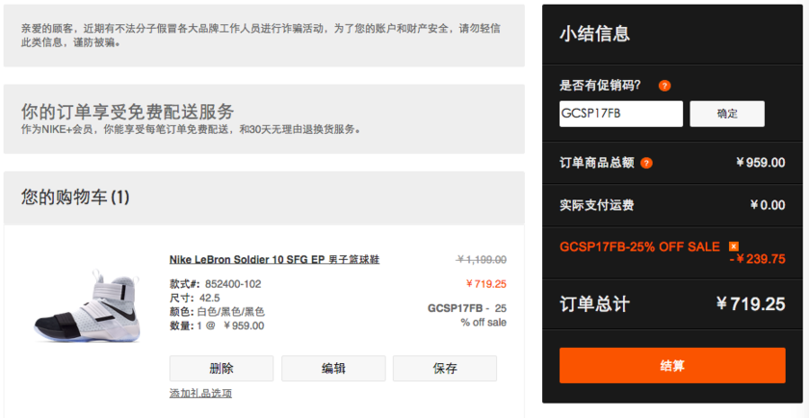Viewport: 809px width, 418px height.
Task: Click the promo code input field
Action: [x=620, y=114]
